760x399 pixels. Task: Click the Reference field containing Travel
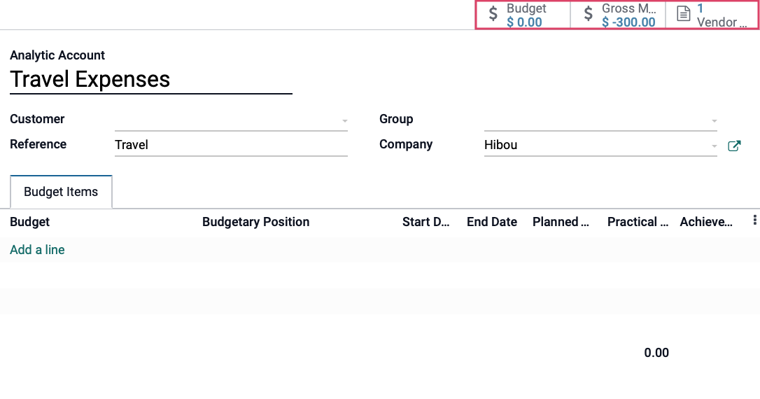[231, 144]
